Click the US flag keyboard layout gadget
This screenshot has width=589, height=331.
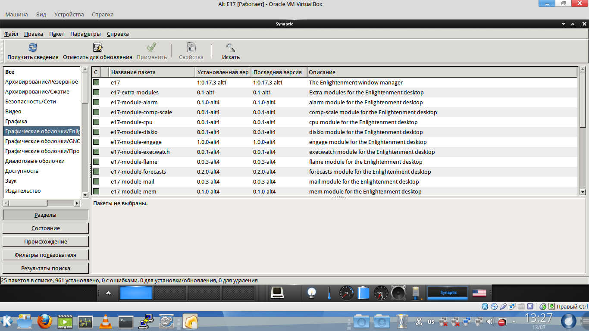(479, 293)
